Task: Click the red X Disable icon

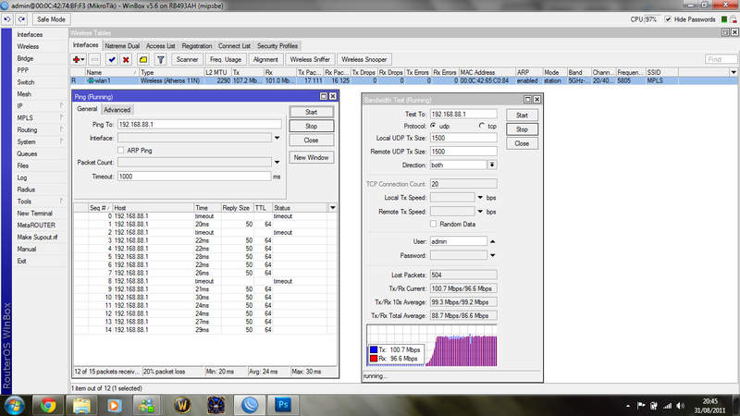Action: (x=125, y=59)
